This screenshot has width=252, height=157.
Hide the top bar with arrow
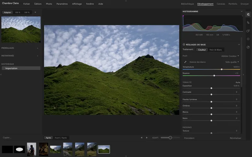coord(126,1)
